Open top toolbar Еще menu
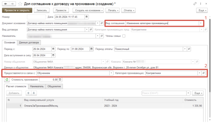This screenshot has width=211, height=124. tap(202, 10)
